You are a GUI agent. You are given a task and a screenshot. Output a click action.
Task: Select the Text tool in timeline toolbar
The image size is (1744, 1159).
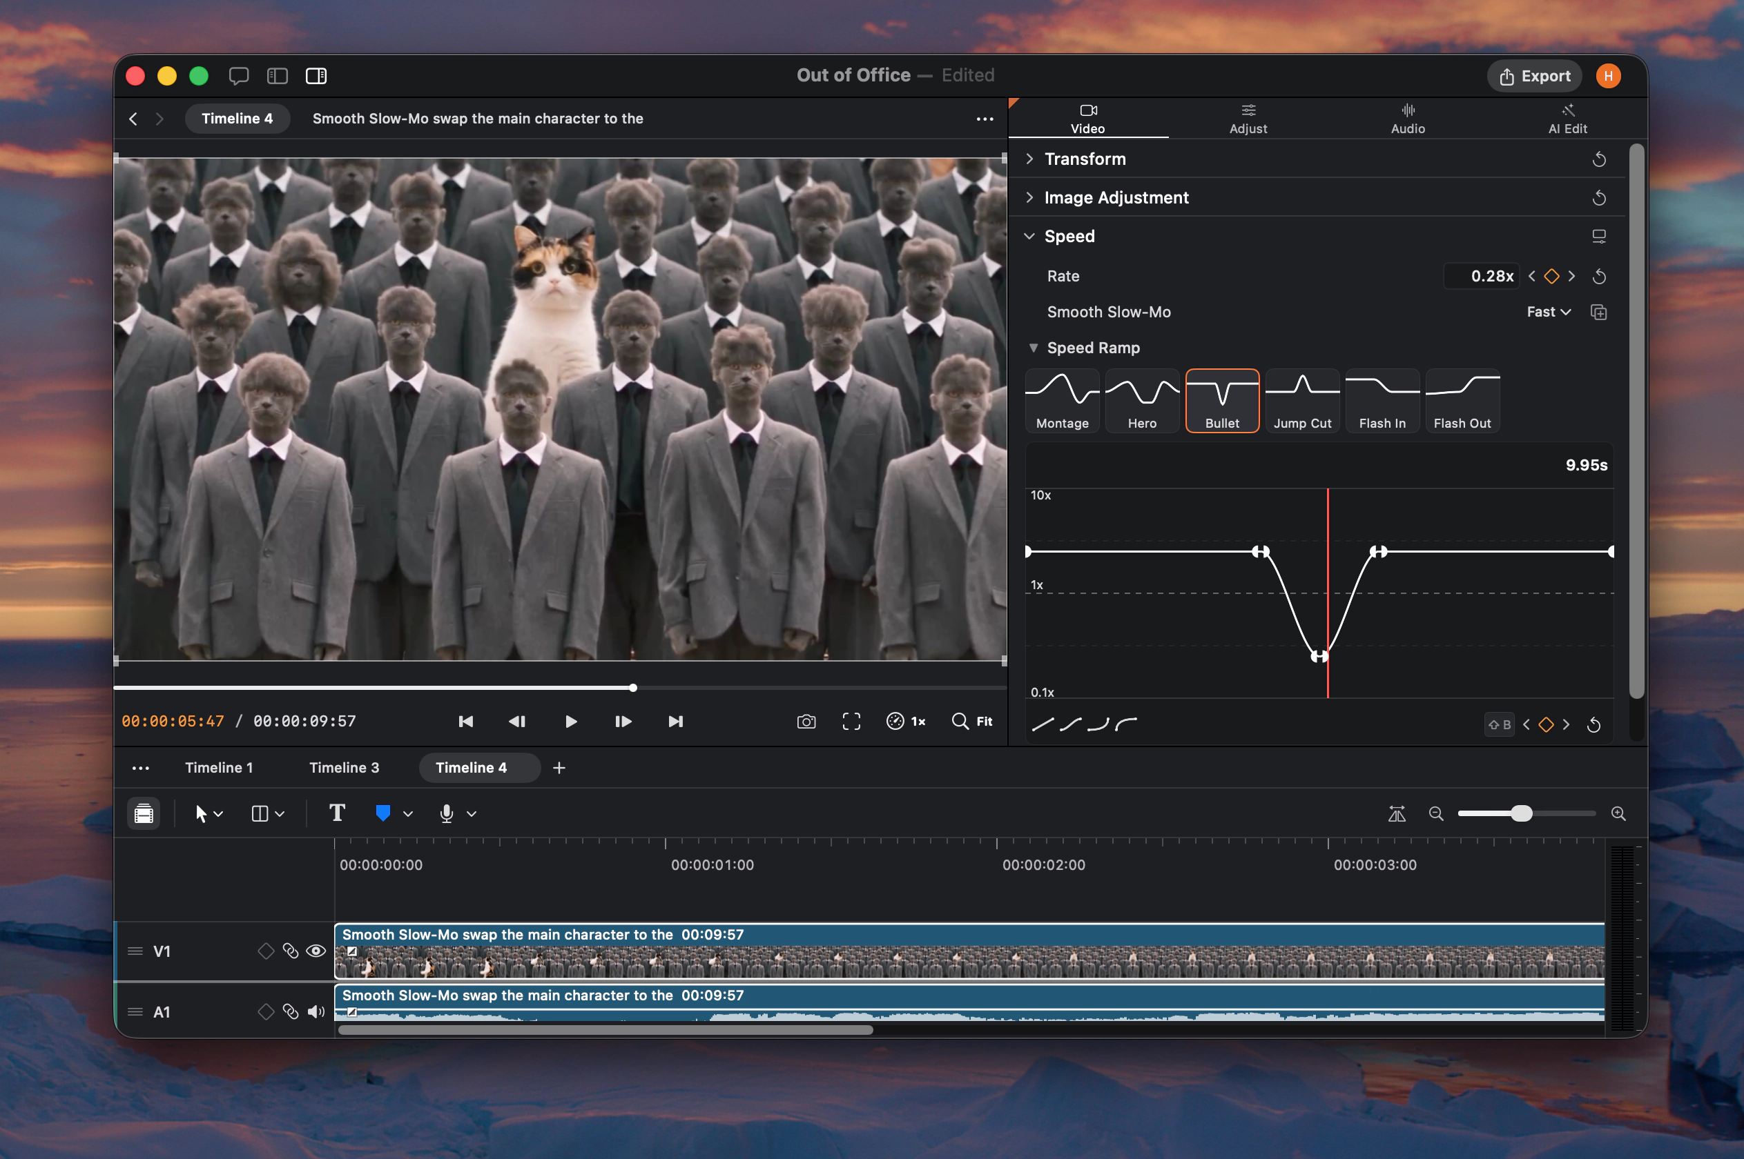pos(336,813)
